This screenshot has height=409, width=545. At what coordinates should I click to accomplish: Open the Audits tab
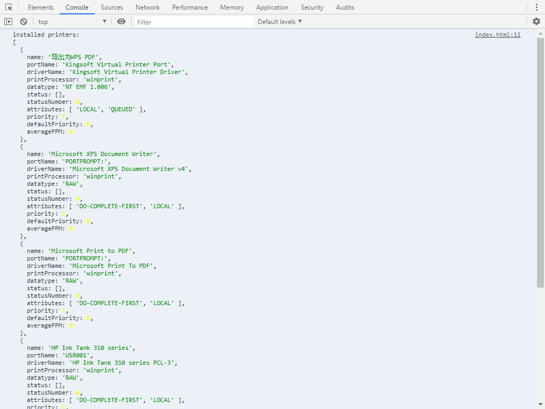[x=345, y=7]
